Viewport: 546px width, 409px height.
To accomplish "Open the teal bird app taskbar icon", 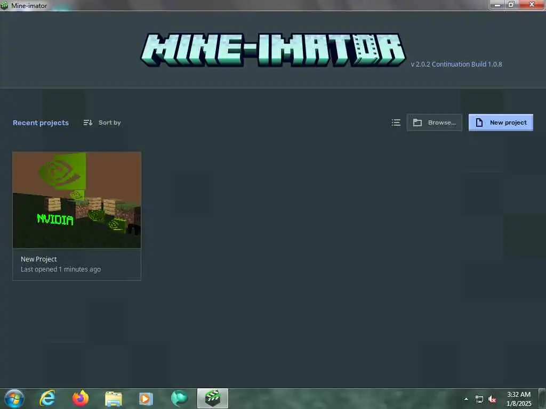I will point(179,398).
